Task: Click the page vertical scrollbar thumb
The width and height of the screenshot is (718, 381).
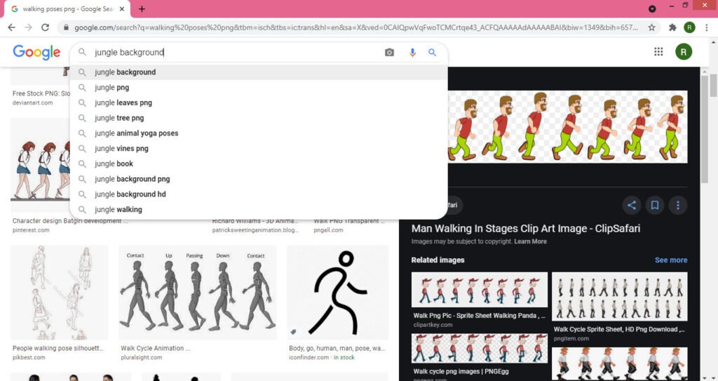Action: click(x=713, y=86)
